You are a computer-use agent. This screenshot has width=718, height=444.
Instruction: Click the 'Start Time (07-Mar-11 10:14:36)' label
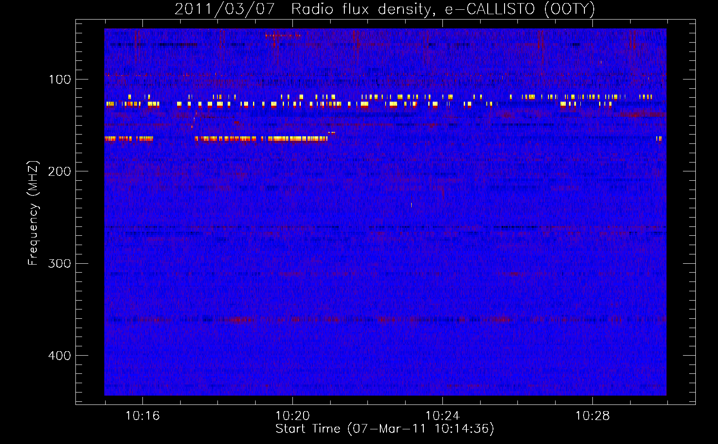tap(385, 429)
